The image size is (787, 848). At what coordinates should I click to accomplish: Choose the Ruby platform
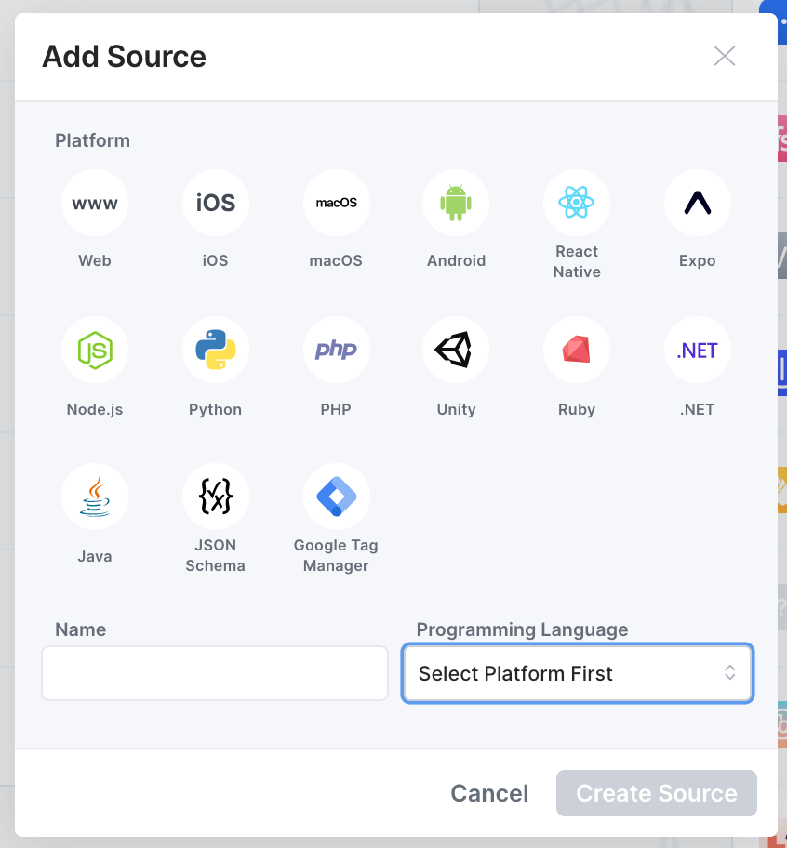coord(577,350)
